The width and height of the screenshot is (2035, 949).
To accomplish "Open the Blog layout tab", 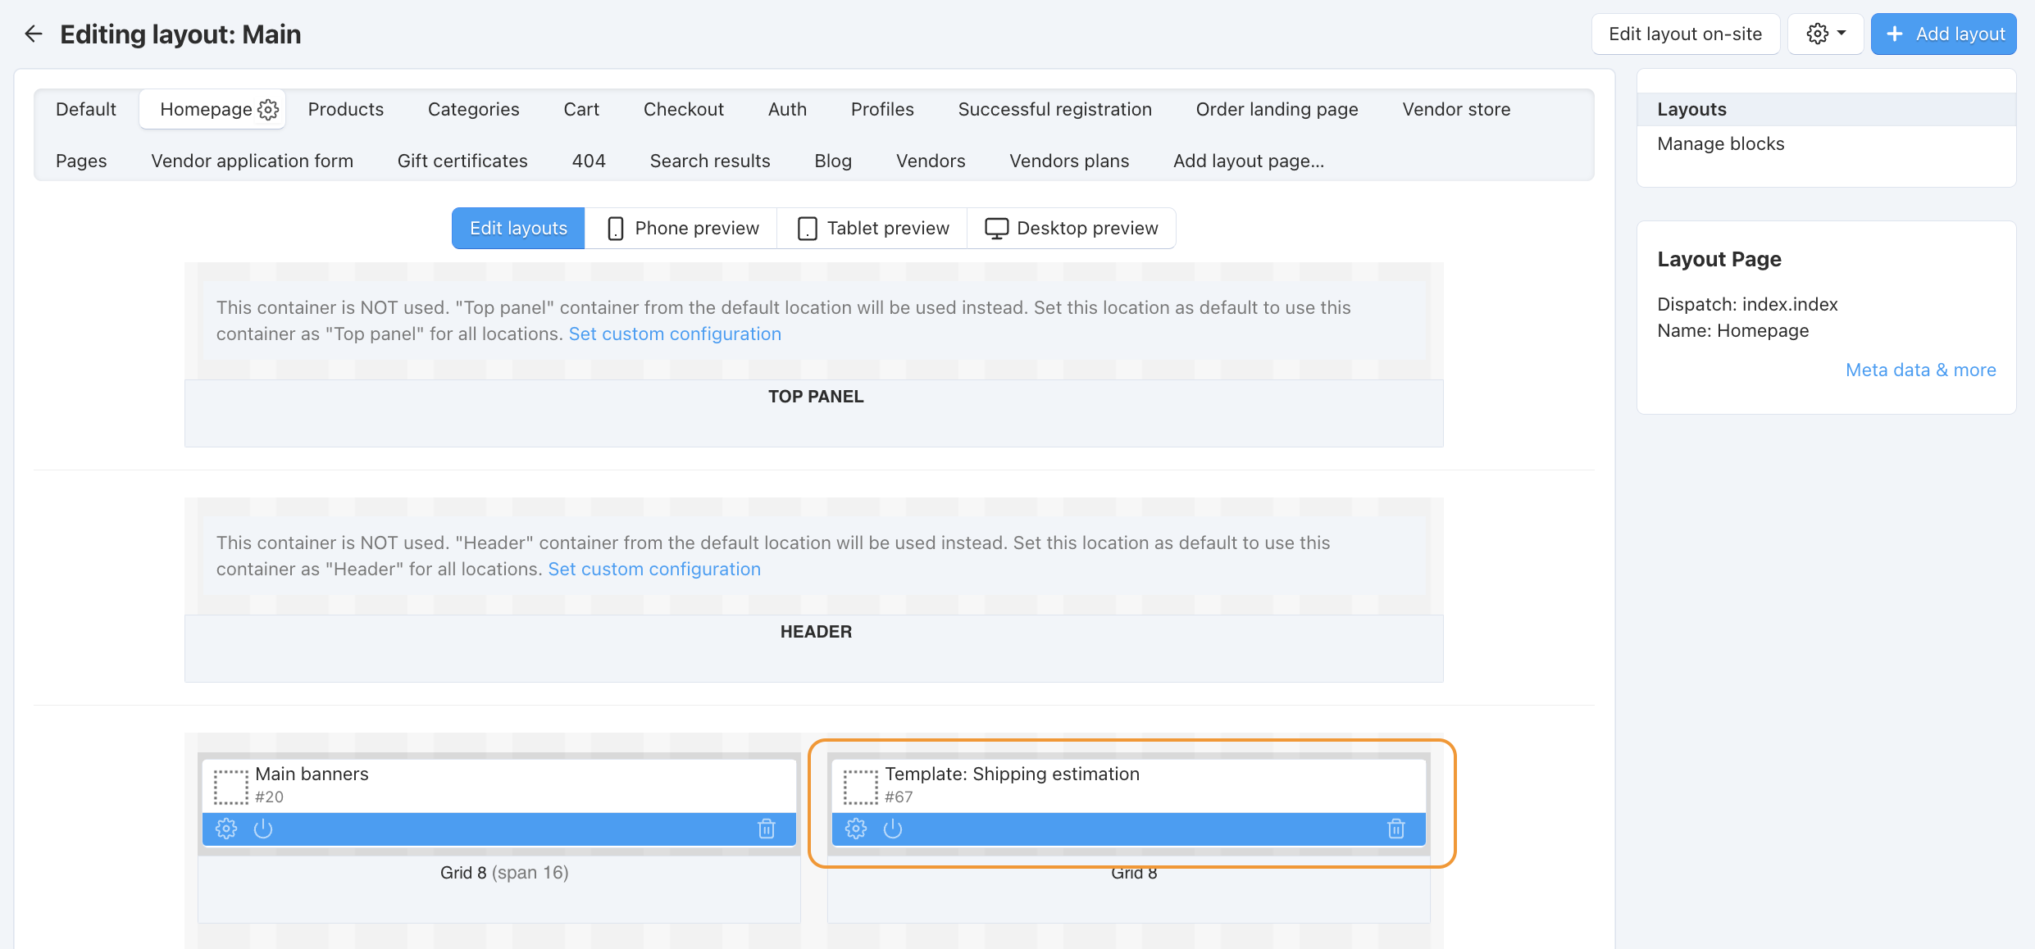I will pos(833,161).
